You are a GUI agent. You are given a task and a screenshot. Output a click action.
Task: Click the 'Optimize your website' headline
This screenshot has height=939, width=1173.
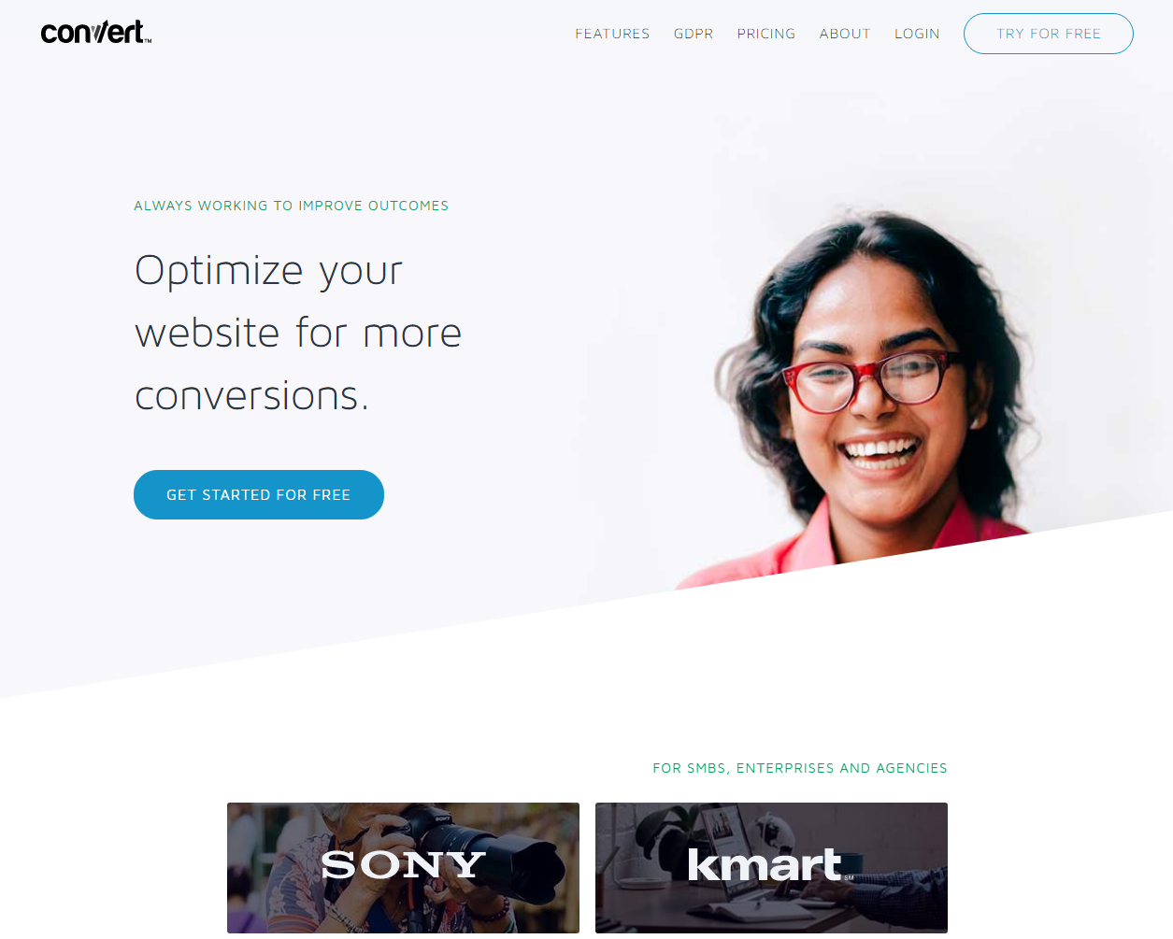tap(298, 333)
